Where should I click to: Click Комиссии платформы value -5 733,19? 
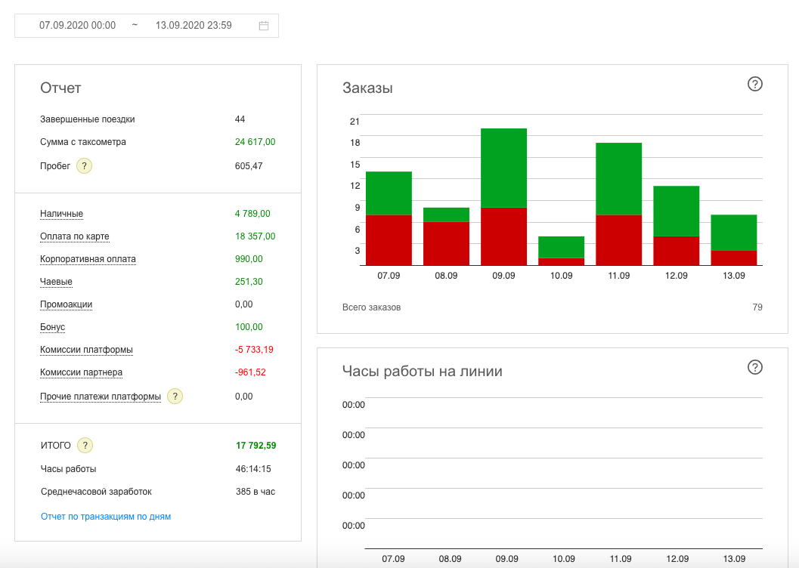tap(254, 350)
